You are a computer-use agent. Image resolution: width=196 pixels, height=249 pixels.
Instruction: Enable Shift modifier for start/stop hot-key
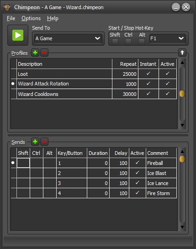coord(115,42)
